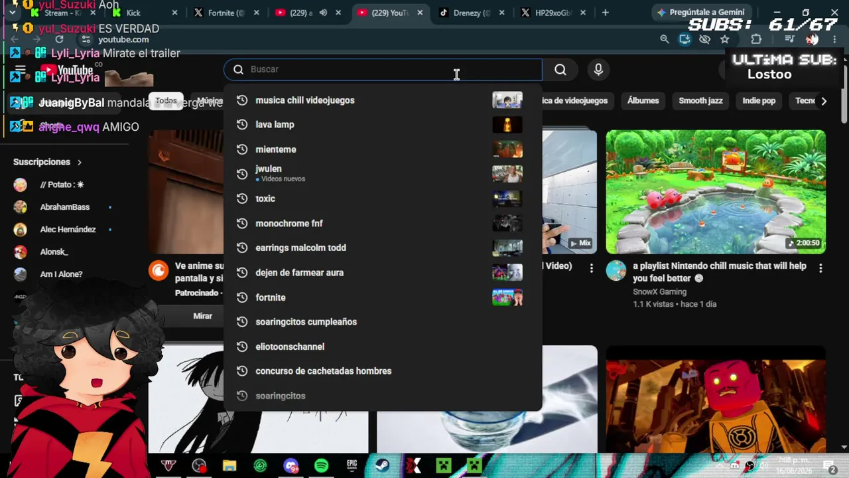Open File Explorer from the taskbar
This screenshot has height=478, width=849.
pyautogui.click(x=229, y=466)
